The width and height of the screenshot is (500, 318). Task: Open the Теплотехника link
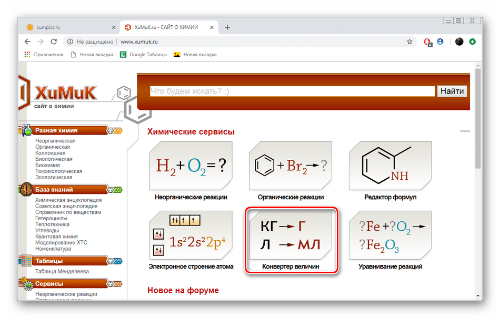click(x=52, y=224)
